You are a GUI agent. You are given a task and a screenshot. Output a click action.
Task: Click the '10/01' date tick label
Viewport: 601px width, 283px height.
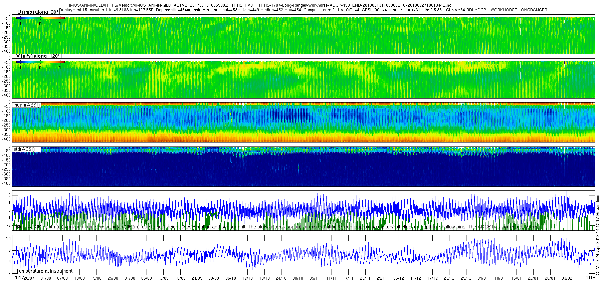(x=499, y=278)
